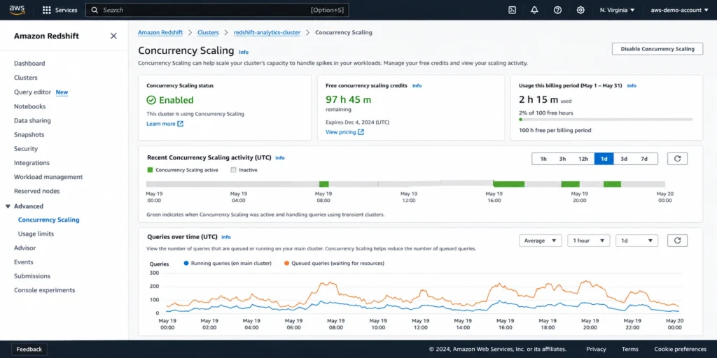The width and height of the screenshot is (717, 358).
Task: Open Query editor in sidebar
Action: point(32,92)
